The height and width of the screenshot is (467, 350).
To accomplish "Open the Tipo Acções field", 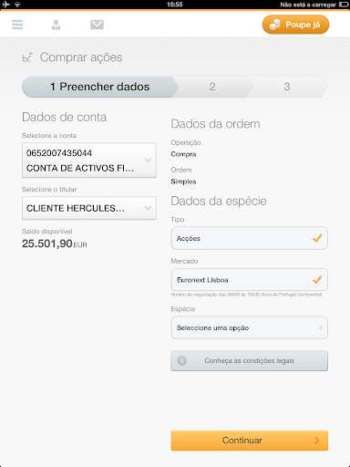I will click(x=249, y=238).
